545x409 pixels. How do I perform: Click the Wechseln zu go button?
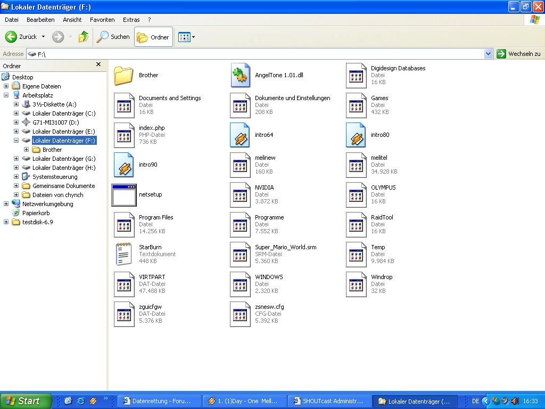(x=518, y=54)
